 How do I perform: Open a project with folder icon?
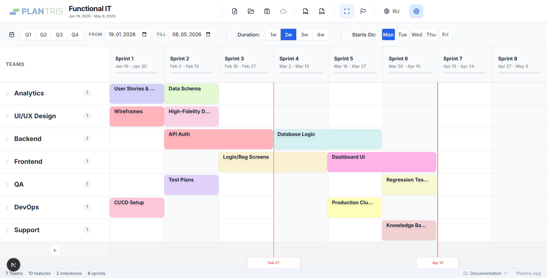click(251, 11)
